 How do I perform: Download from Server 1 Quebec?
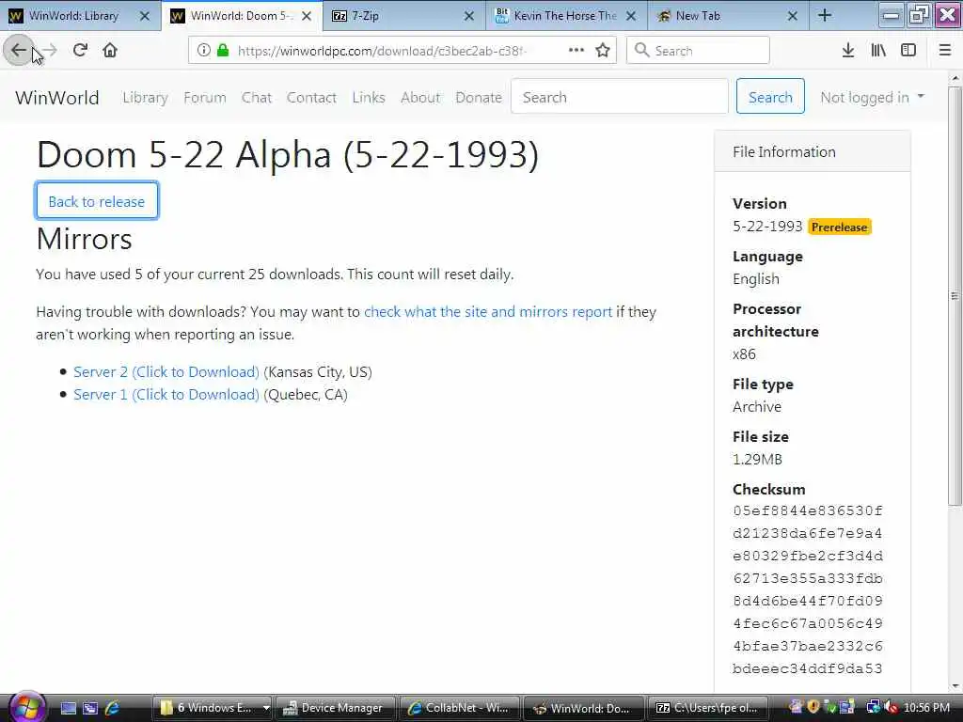(x=166, y=394)
